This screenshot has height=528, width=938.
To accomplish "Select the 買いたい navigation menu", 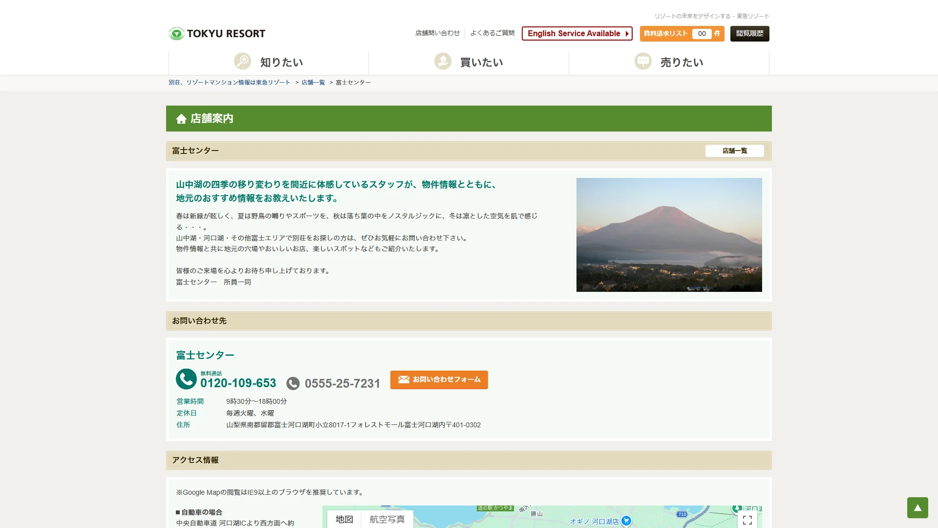I will pyautogui.click(x=469, y=62).
